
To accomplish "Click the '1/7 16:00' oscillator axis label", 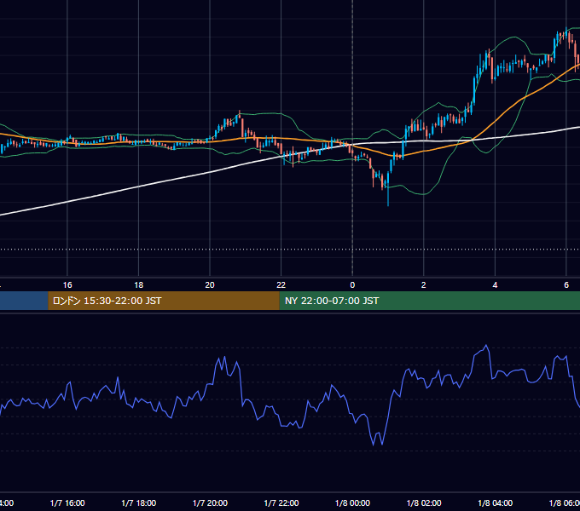I will [x=67, y=503].
